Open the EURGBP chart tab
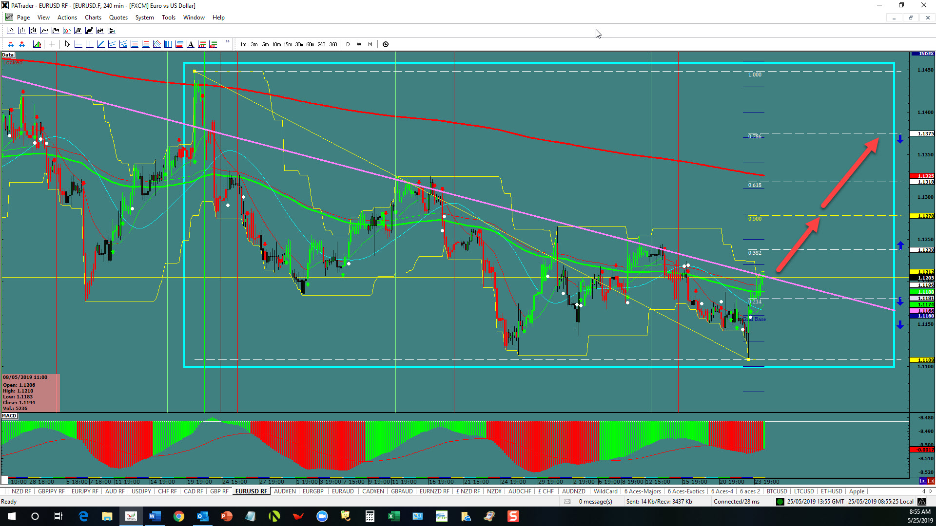 coord(313,491)
